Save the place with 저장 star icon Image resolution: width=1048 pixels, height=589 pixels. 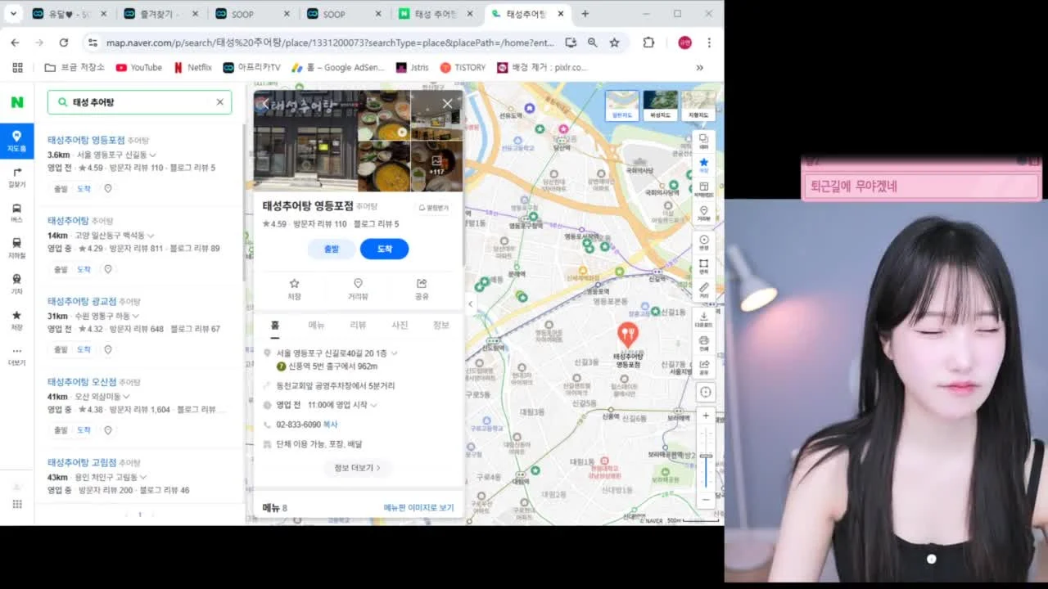click(x=295, y=289)
